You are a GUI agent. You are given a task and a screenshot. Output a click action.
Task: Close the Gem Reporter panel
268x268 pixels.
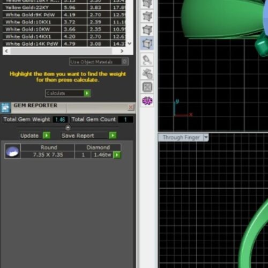click(x=131, y=107)
